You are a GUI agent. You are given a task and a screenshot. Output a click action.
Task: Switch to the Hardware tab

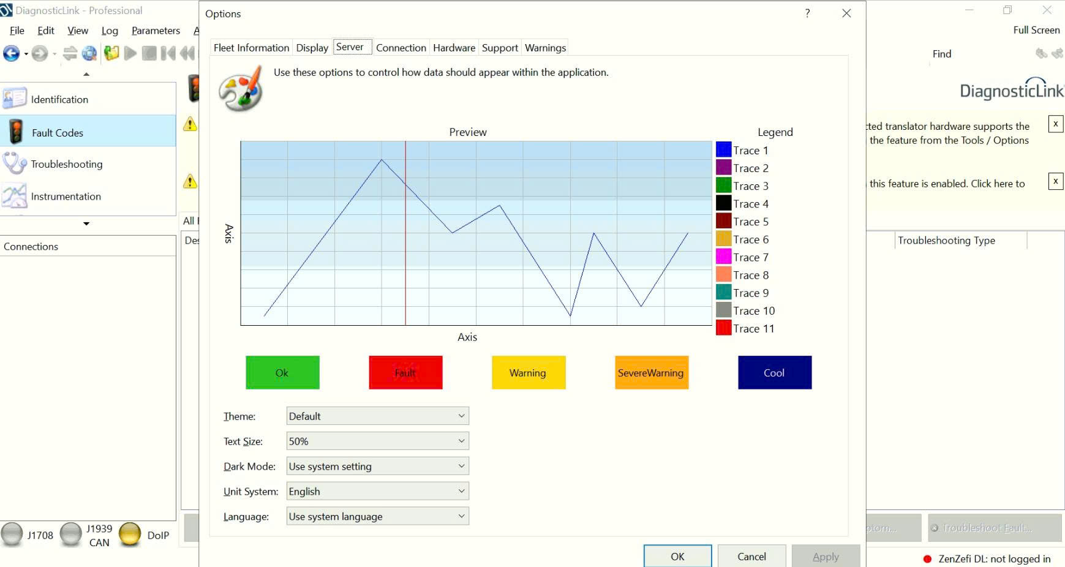pyautogui.click(x=454, y=48)
